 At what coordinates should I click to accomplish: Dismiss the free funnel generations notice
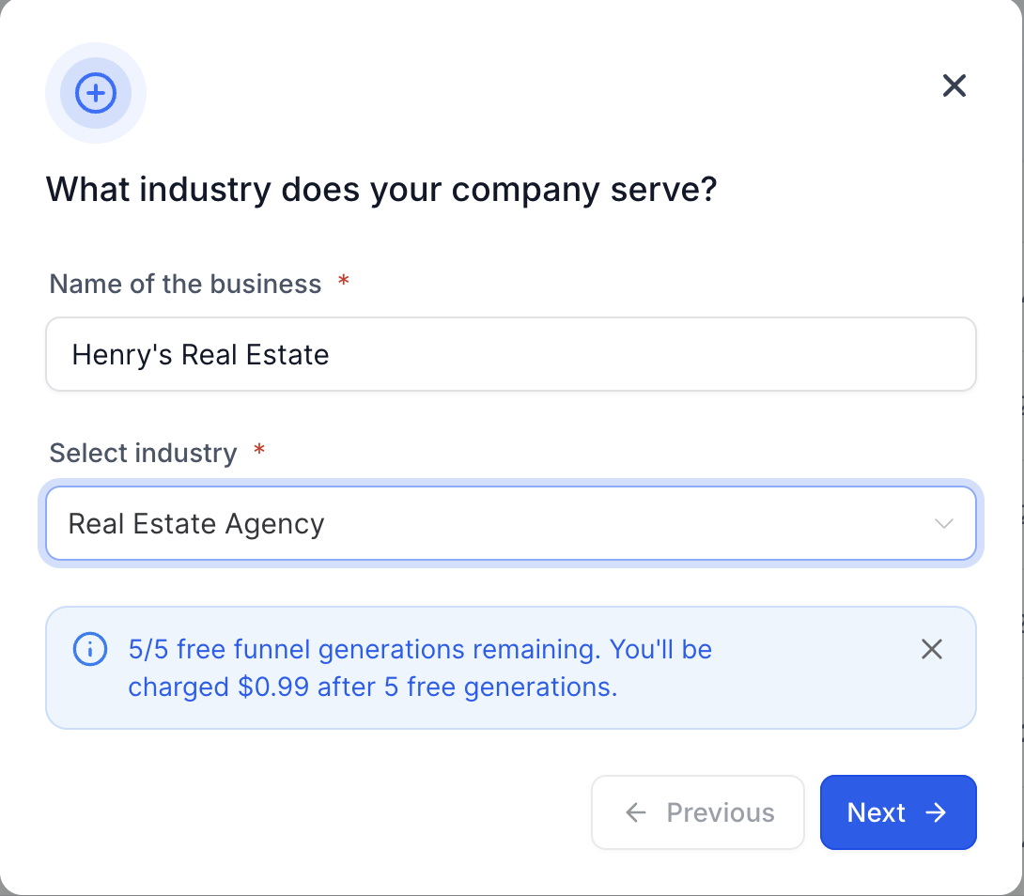[931, 649]
